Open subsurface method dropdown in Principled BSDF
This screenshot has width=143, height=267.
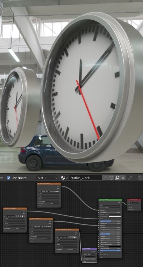110,208
